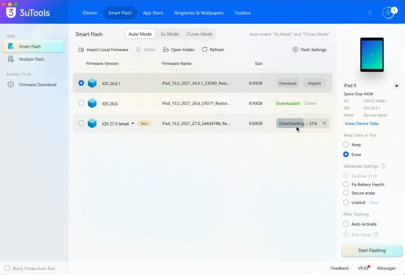This screenshot has width=405, height=275.
Task: Enable Secure erase option
Action: coord(346,193)
